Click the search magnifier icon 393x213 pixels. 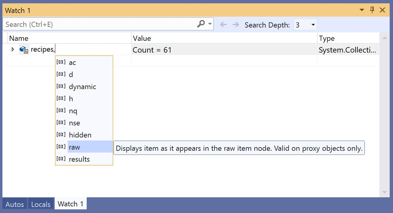201,24
